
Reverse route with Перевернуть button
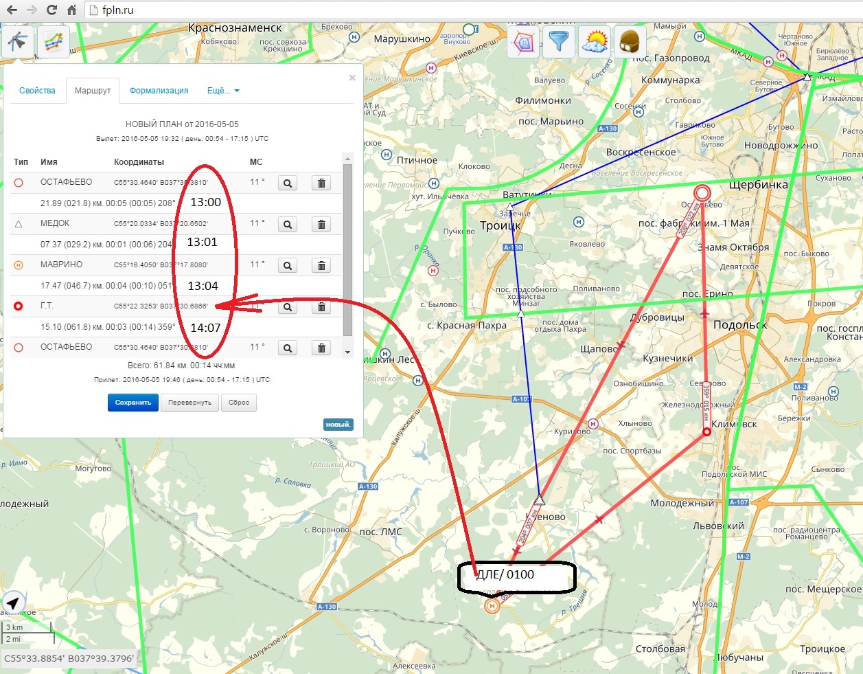(189, 403)
